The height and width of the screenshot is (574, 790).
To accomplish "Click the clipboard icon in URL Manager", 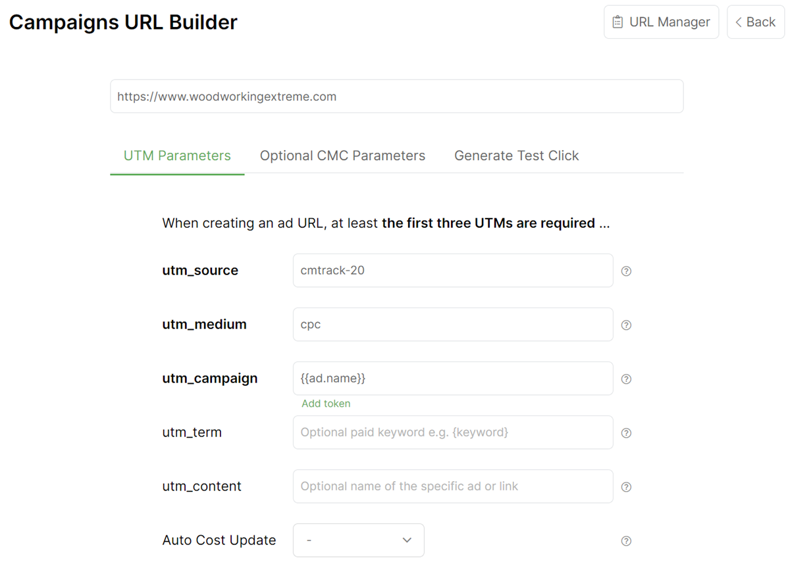I will click(x=618, y=22).
